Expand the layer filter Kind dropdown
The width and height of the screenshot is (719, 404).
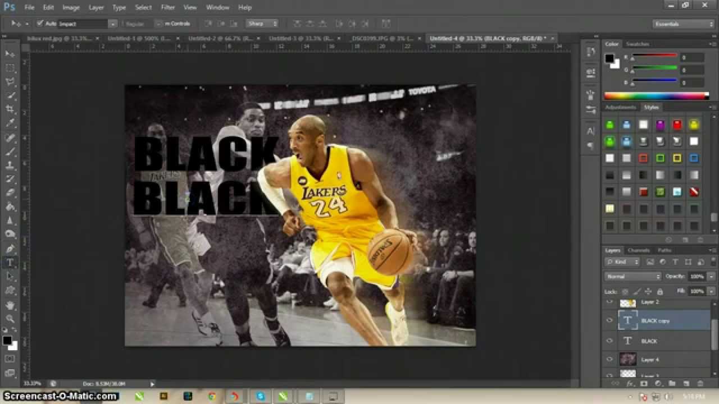pyautogui.click(x=622, y=262)
